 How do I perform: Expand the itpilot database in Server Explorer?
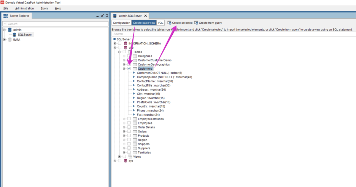(4, 39)
